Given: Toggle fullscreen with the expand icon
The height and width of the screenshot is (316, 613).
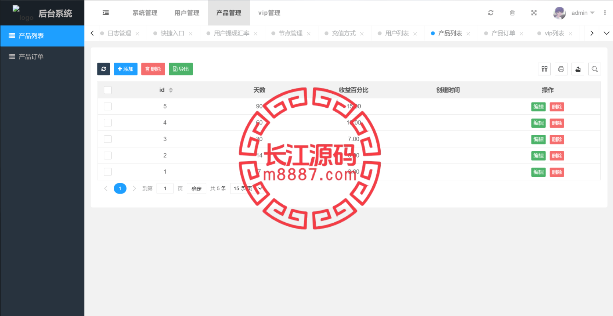Looking at the screenshot, I should coord(534,13).
